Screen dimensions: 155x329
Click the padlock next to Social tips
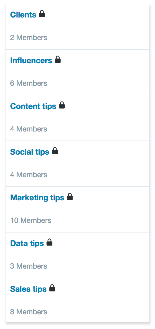click(x=55, y=151)
